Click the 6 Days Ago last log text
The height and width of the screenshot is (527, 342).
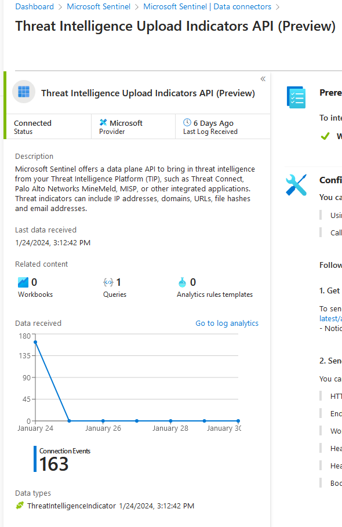[x=213, y=123]
